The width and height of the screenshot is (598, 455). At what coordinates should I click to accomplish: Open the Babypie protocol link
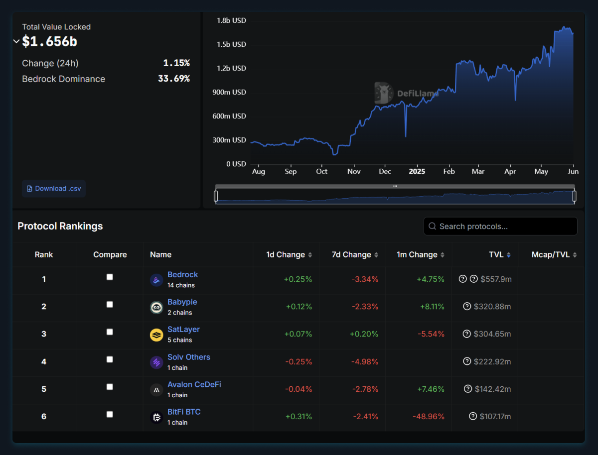[x=182, y=302]
